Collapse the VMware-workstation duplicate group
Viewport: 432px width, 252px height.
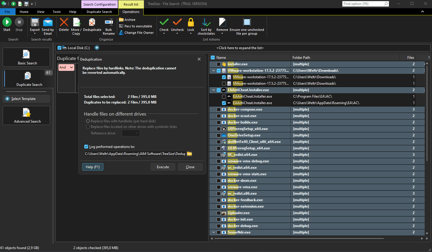point(214,71)
